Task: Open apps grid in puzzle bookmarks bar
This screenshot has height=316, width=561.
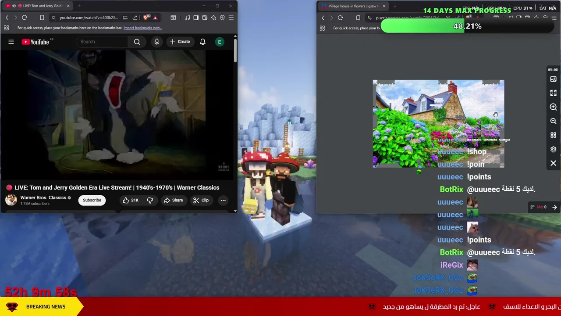Action: click(x=322, y=28)
